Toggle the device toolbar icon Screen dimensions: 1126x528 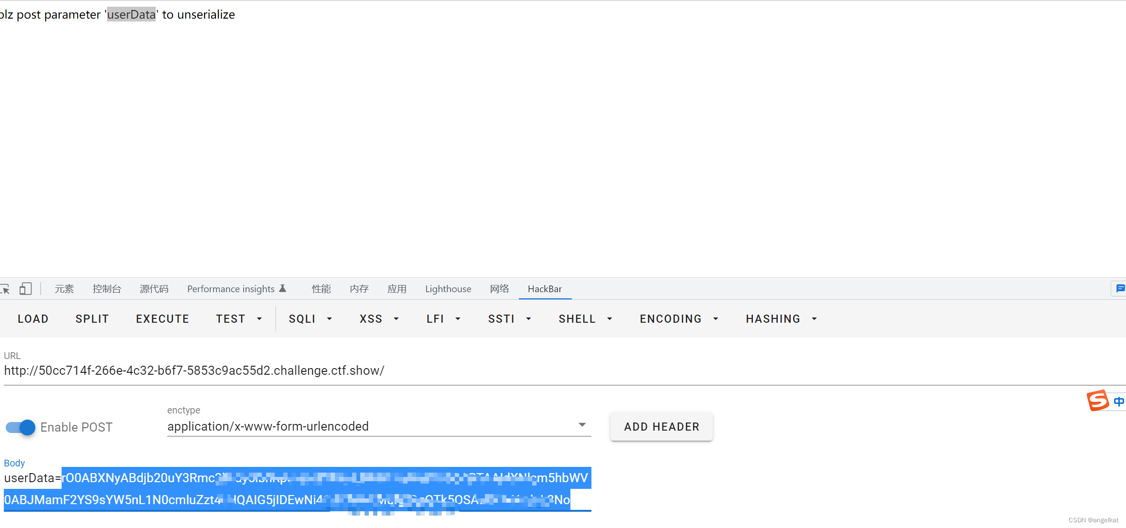[26, 289]
